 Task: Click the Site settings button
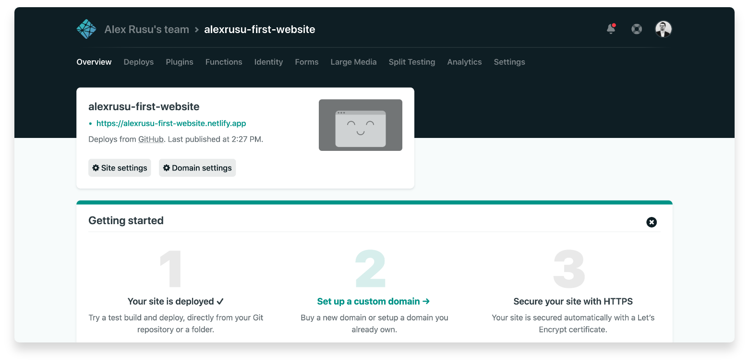pyautogui.click(x=120, y=168)
